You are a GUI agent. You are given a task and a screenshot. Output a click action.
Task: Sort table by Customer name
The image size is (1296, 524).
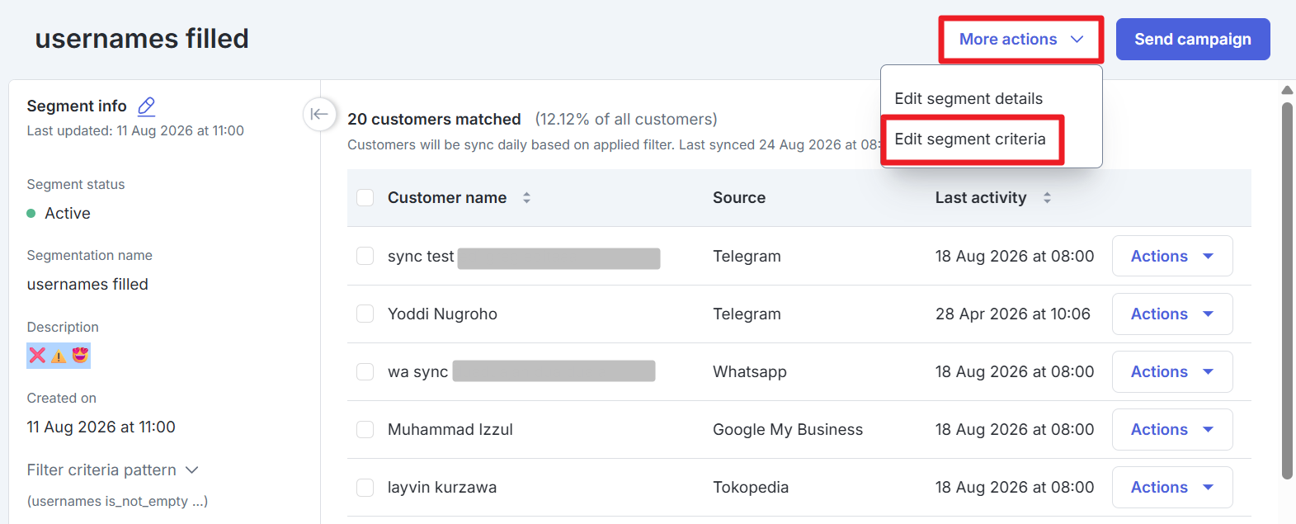pyautogui.click(x=526, y=198)
